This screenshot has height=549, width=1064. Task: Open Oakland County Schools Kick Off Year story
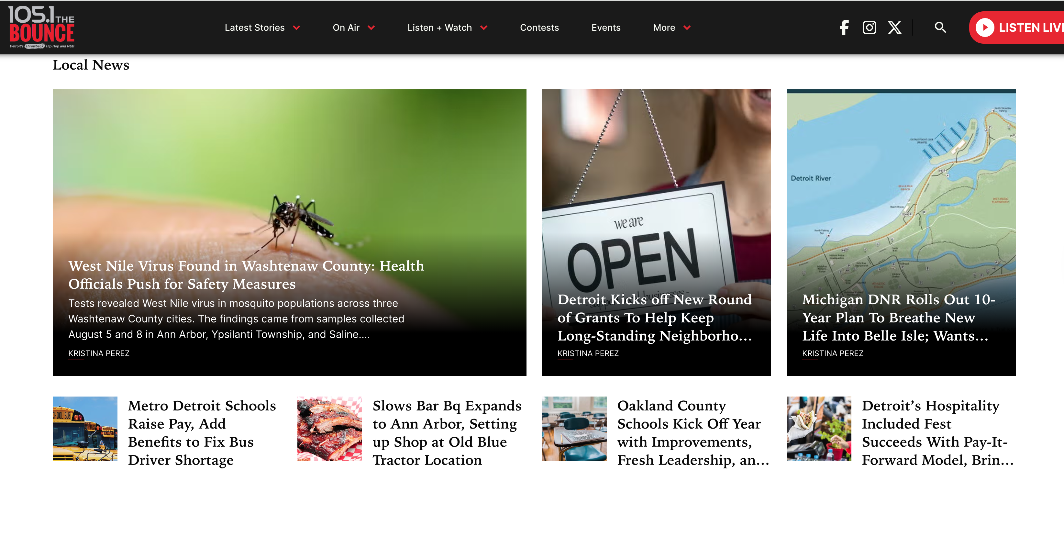click(693, 432)
